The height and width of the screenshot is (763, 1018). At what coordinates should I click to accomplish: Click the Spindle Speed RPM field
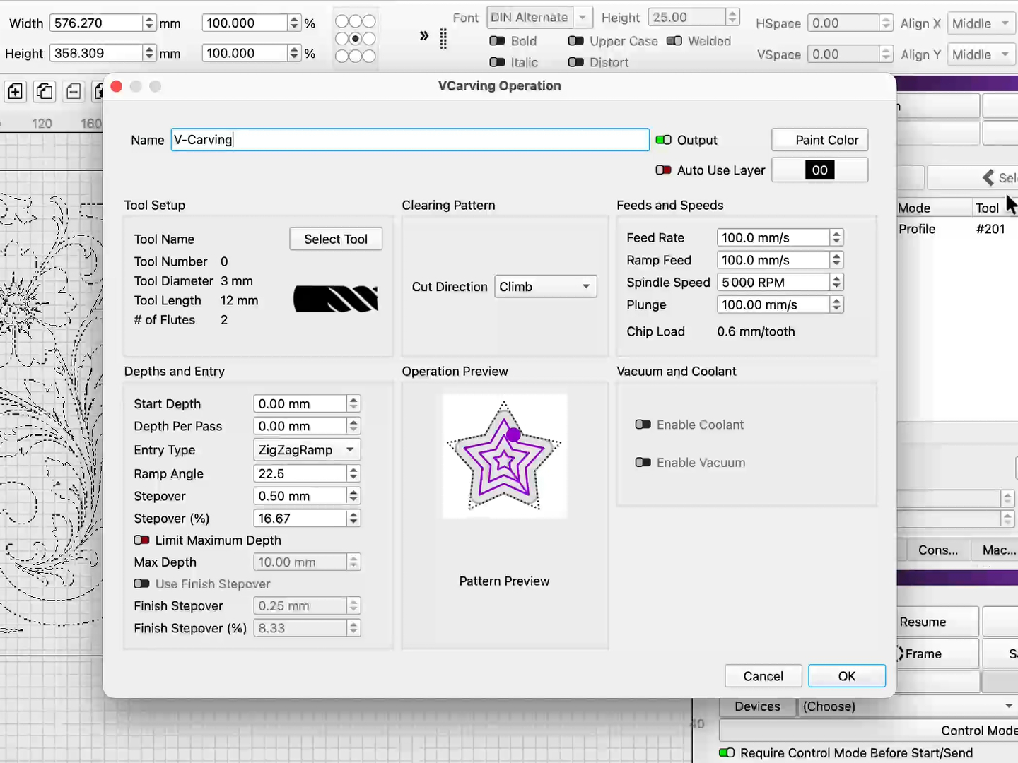(773, 283)
